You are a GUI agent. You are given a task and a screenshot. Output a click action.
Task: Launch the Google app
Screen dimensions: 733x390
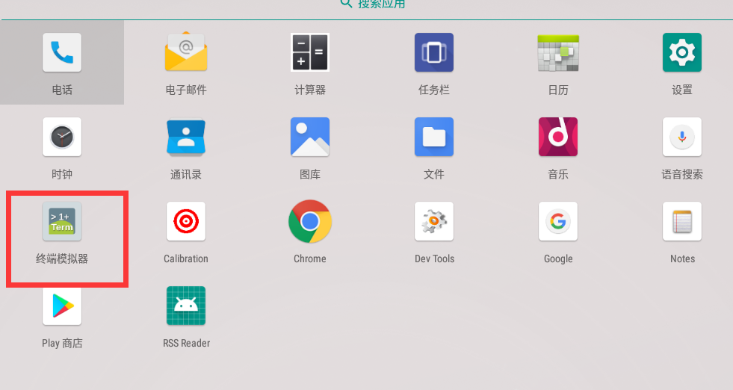558,222
